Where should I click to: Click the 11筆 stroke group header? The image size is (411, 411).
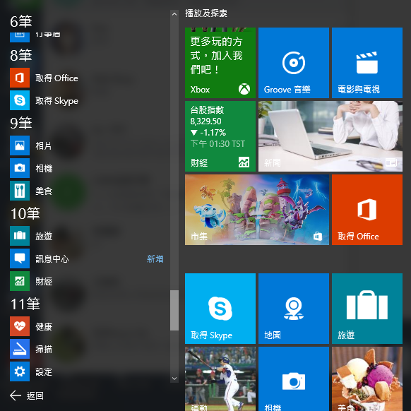25,304
